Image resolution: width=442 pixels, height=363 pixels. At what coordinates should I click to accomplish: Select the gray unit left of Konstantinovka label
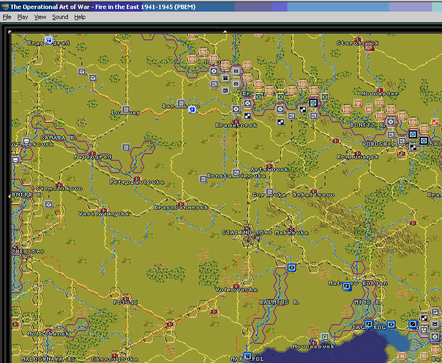click(203, 179)
